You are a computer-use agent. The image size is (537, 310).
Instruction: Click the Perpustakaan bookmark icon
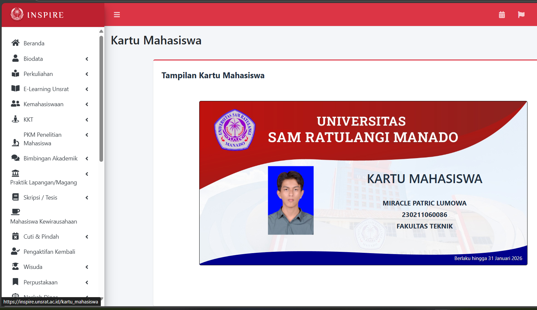15,282
